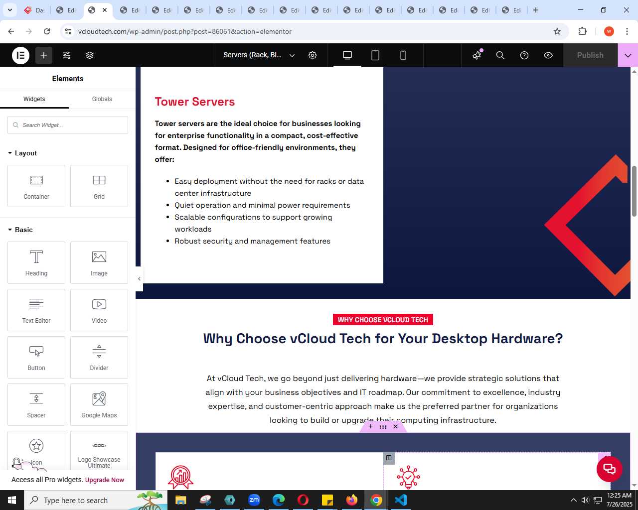
Task: Click the WHY CHOOSE VCLOUD TECH badge
Action: coord(383,320)
